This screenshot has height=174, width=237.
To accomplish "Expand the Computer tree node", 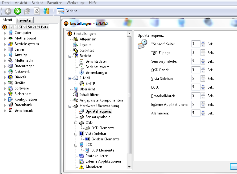I will click(5, 33).
